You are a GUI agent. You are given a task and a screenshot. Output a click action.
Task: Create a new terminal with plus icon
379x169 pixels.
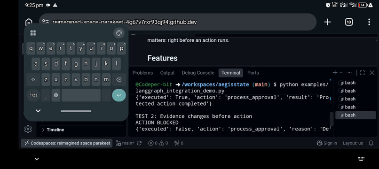click(335, 73)
